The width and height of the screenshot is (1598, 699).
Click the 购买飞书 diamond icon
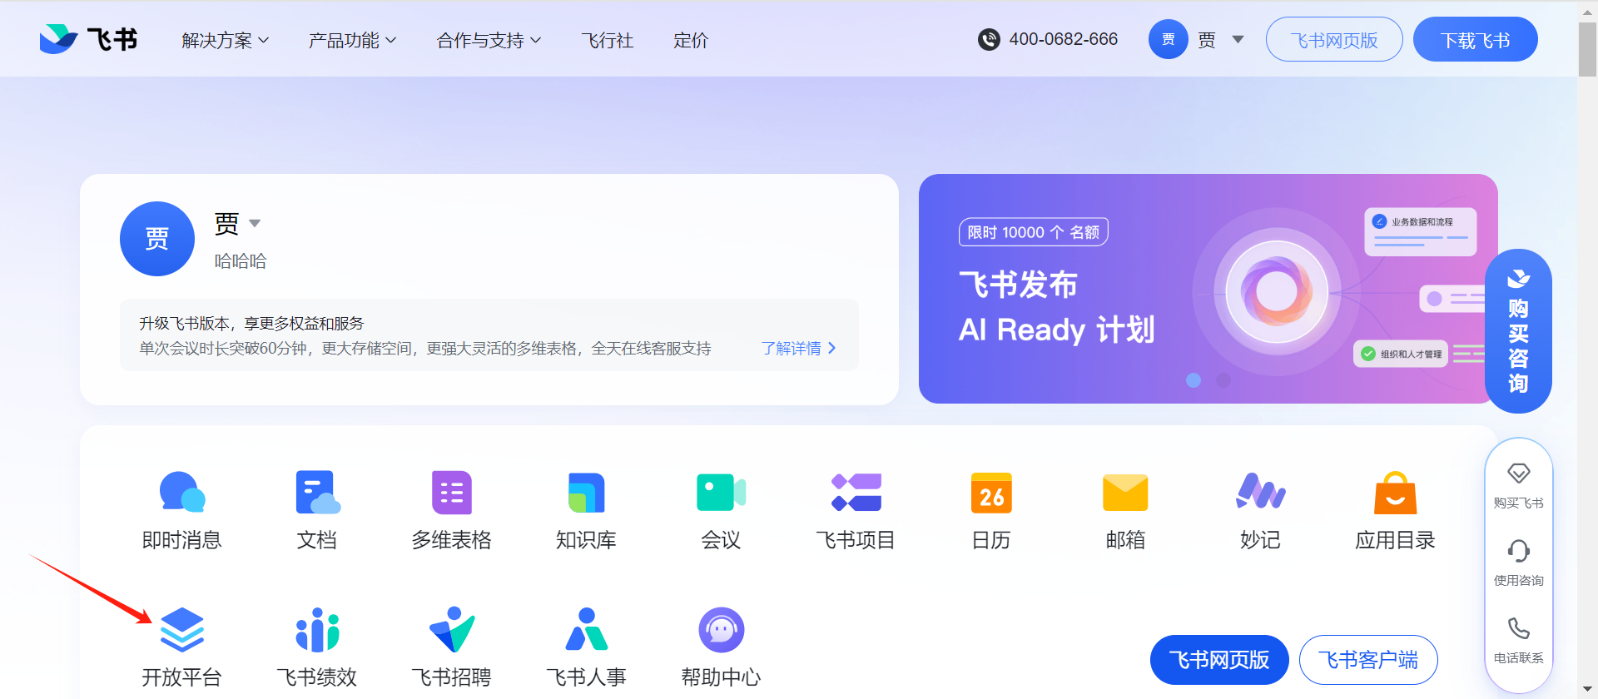1519,473
